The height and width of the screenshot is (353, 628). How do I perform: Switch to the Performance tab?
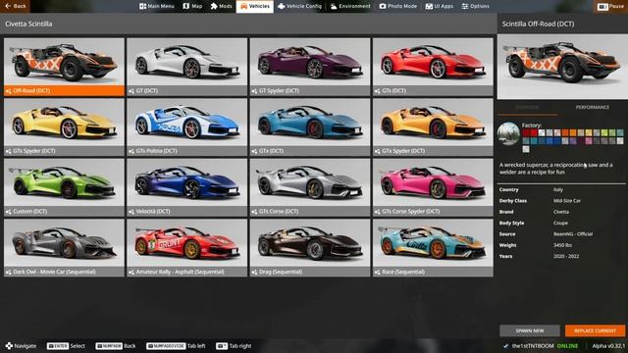[x=592, y=107]
